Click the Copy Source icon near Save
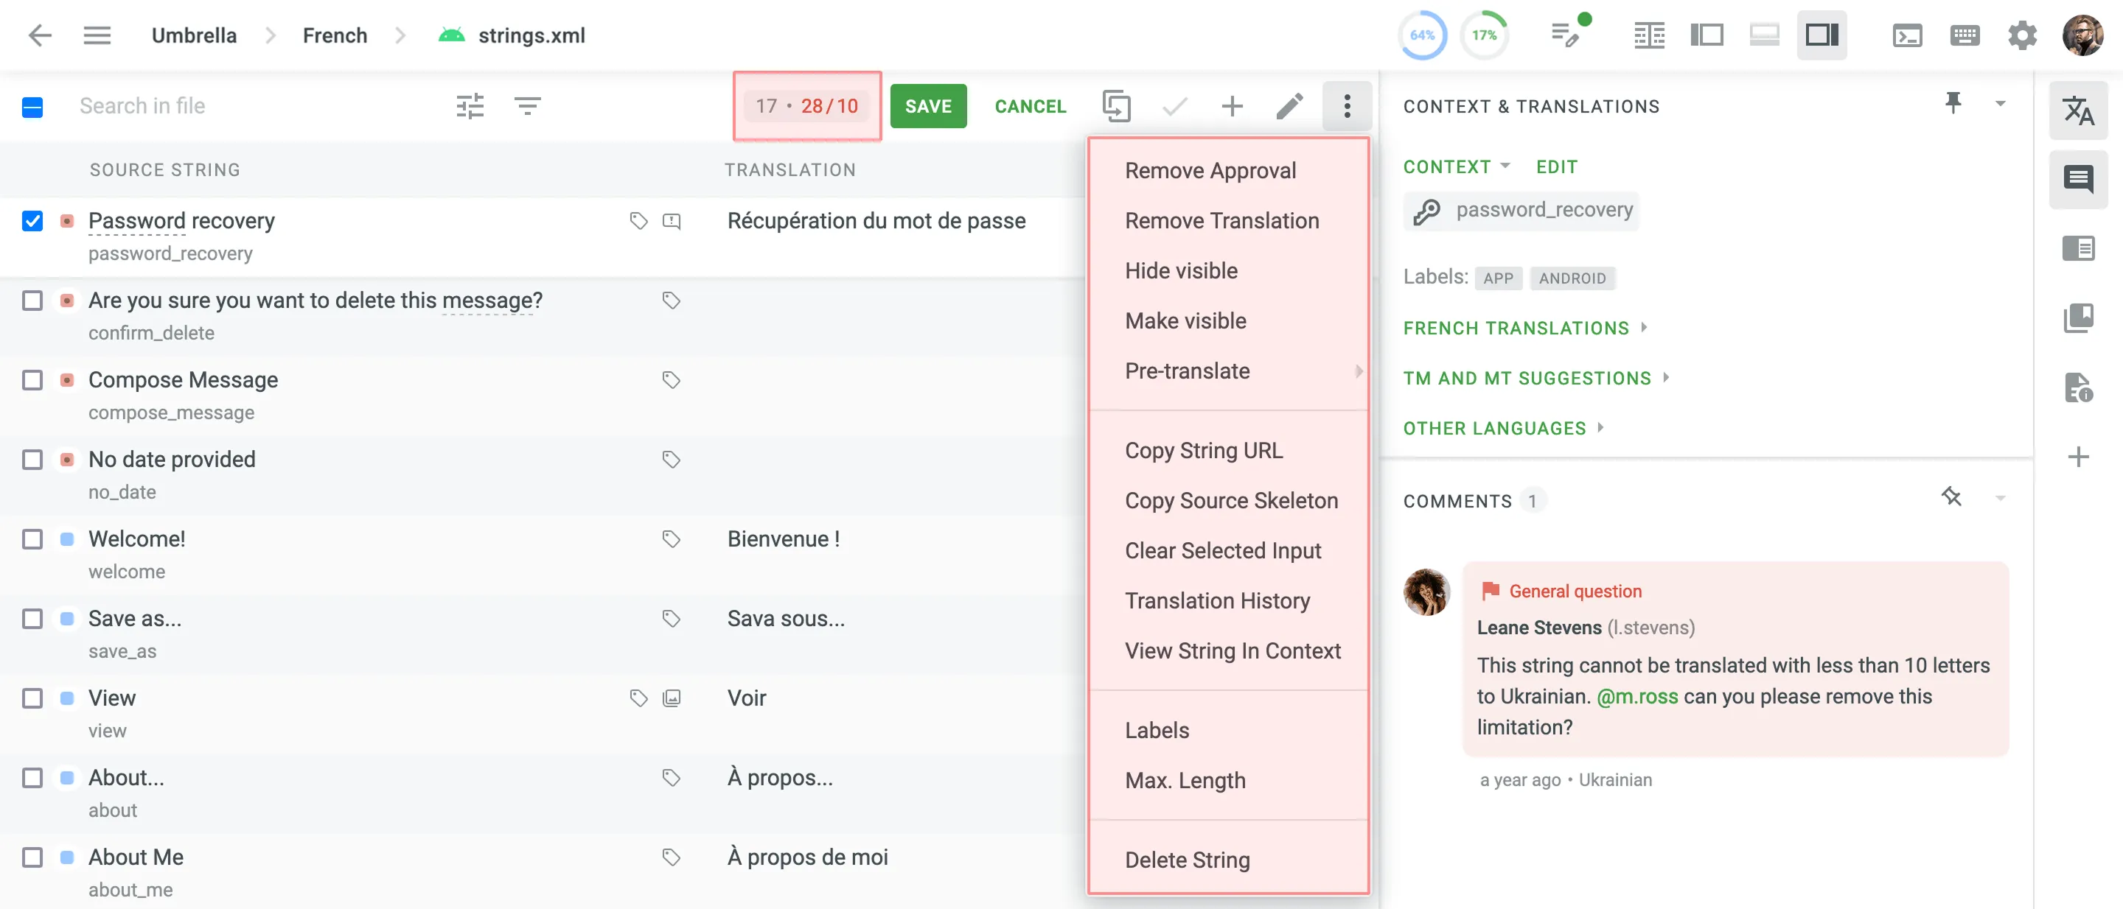Viewport: 2123px width, 909px height. point(1118,105)
